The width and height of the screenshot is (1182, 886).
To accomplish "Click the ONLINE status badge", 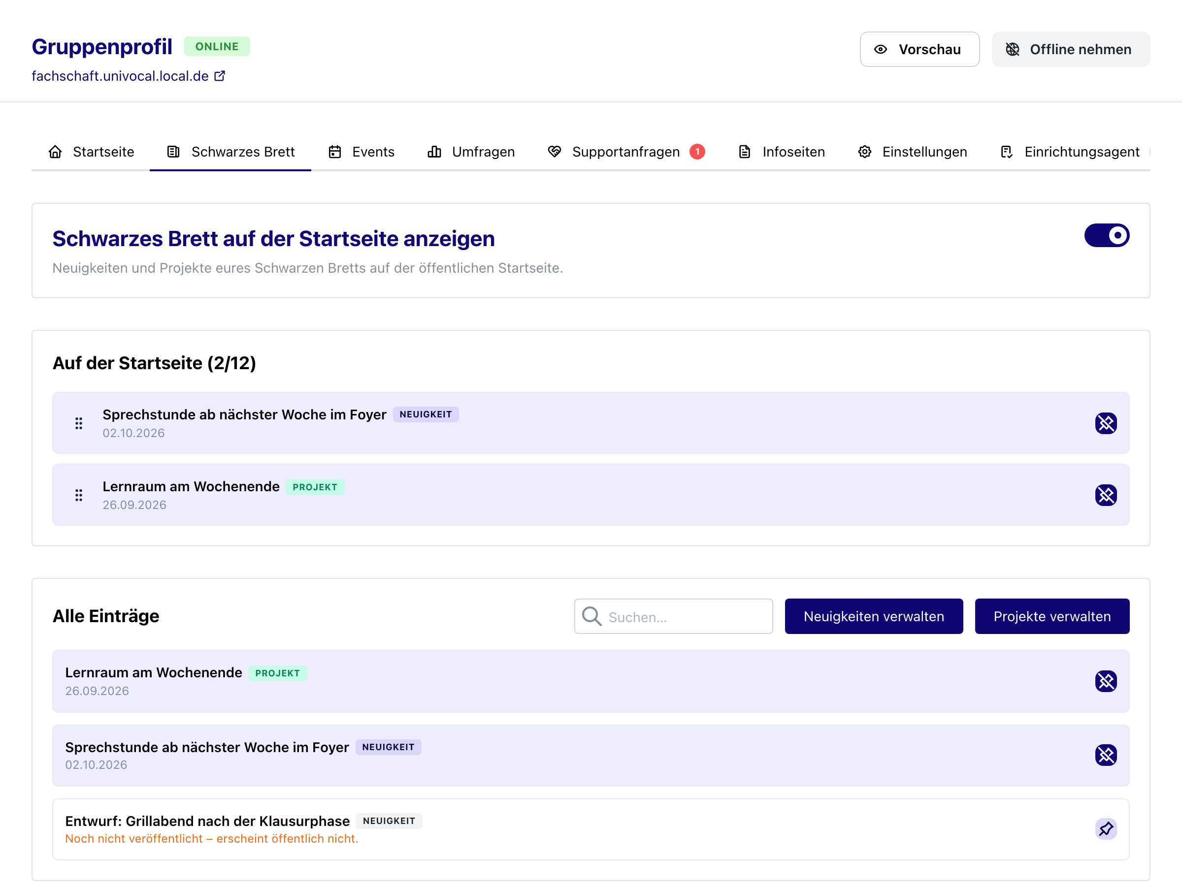I will [x=217, y=46].
